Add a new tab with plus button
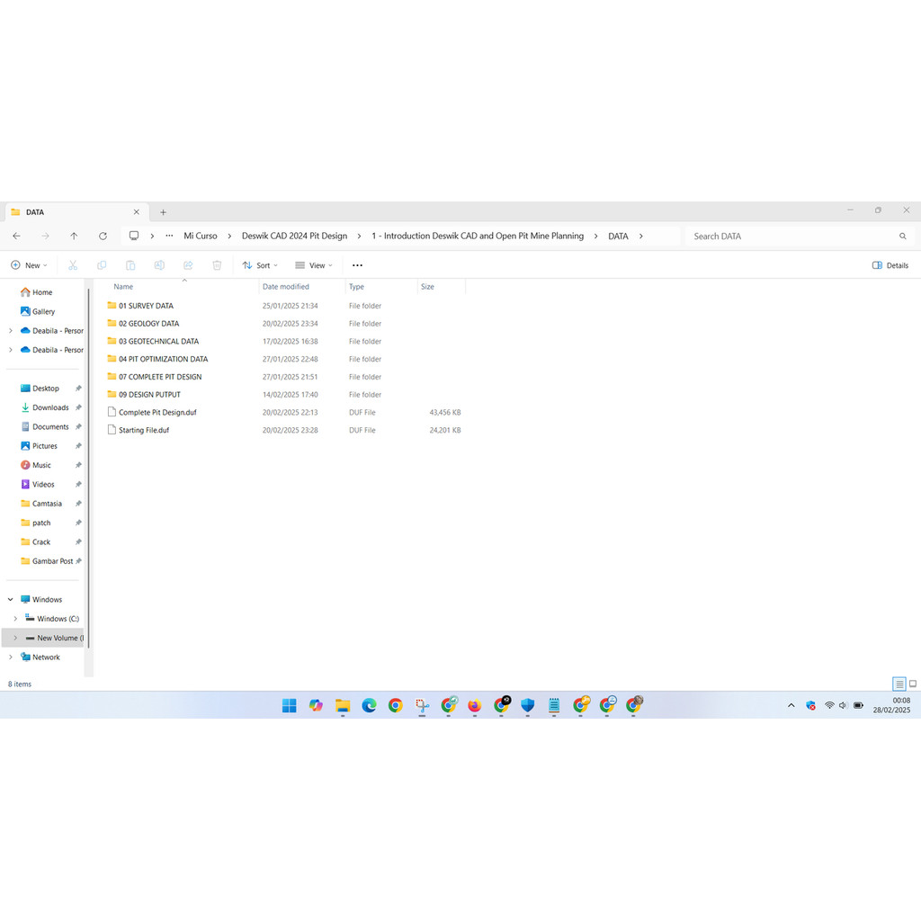The width and height of the screenshot is (921, 921). pos(164,212)
